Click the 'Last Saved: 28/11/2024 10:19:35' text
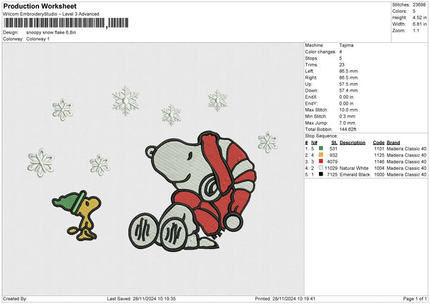Screen dimensions: 430x304 pos(141,298)
